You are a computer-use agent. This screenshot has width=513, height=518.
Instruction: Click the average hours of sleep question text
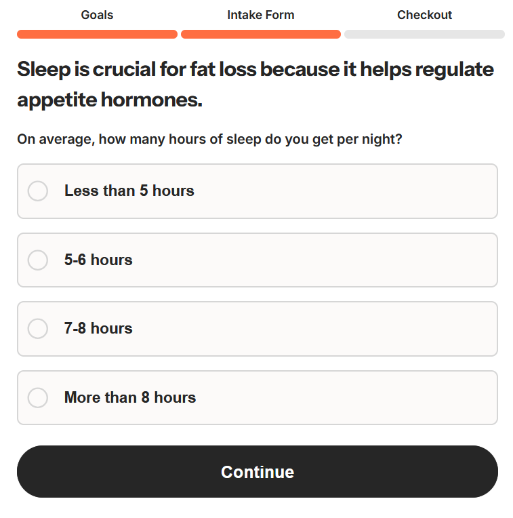point(209,140)
